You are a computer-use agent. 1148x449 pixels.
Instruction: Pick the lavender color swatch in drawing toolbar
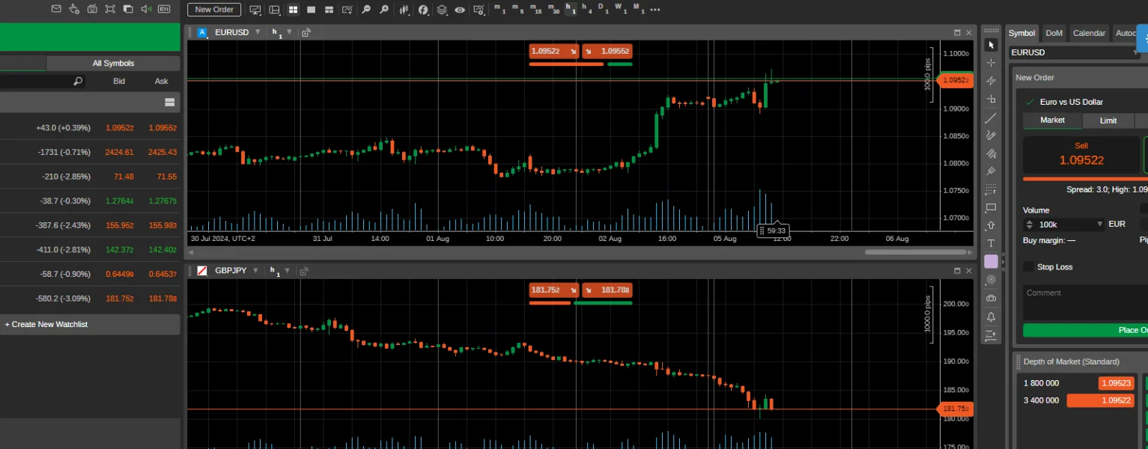tap(991, 261)
